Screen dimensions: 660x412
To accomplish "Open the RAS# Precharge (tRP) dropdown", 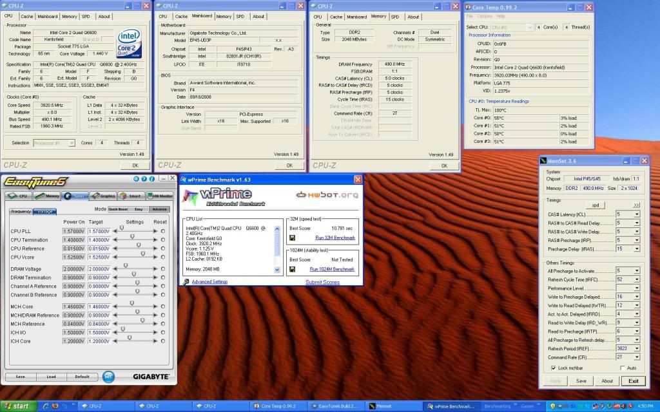I will tap(636, 240).
